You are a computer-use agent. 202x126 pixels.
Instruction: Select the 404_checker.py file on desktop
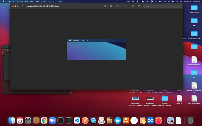point(194,100)
